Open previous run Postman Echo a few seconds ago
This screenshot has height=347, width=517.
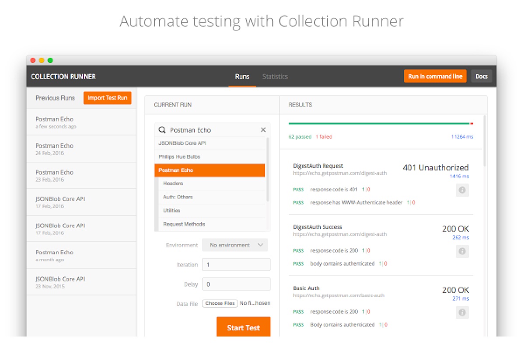(81, 122)
